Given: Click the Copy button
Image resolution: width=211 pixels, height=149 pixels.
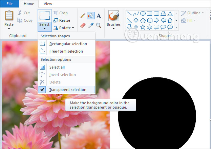Looking at the screenshot, I should click(25, 20).
